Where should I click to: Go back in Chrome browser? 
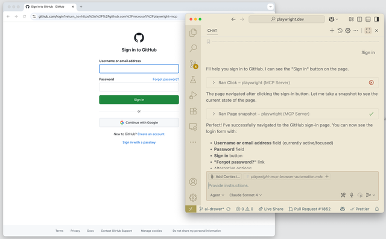(x=8, y=16)
